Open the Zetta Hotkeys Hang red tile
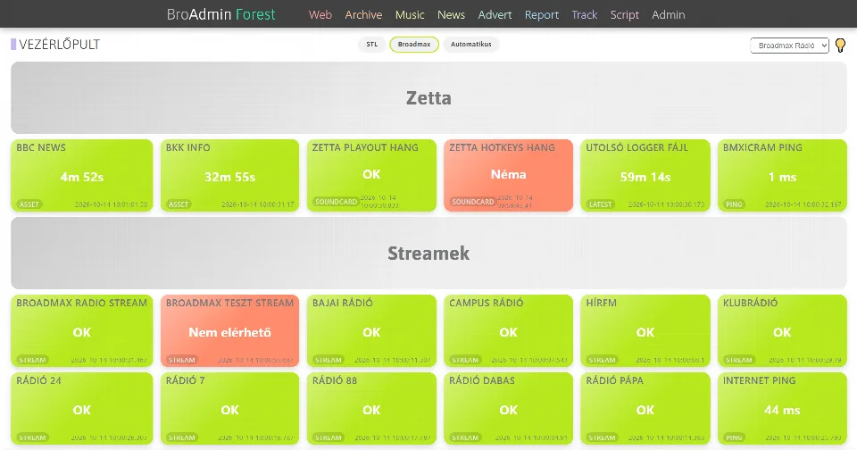 click(508, 176)
